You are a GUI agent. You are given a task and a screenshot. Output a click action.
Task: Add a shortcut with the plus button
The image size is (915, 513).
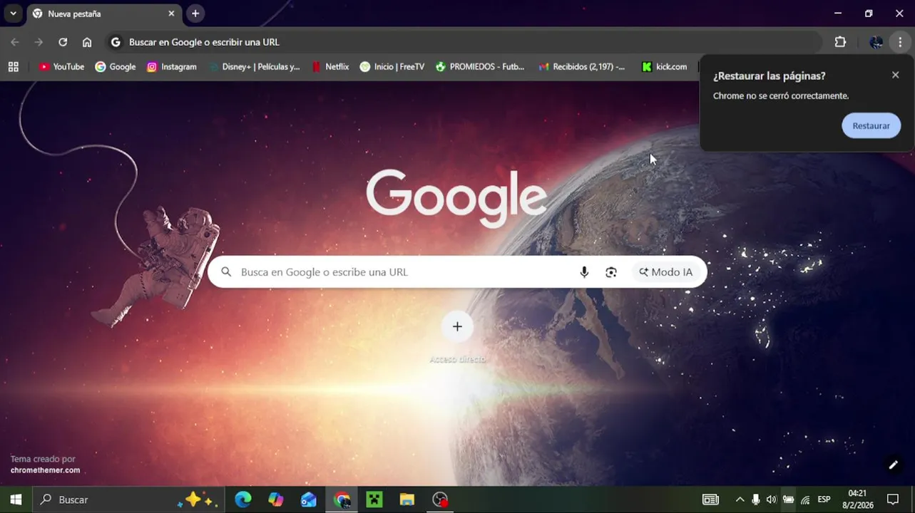[x=457, y=326]
